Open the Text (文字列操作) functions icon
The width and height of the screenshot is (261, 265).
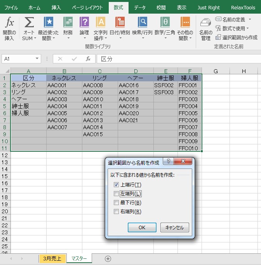click(100, 22)
